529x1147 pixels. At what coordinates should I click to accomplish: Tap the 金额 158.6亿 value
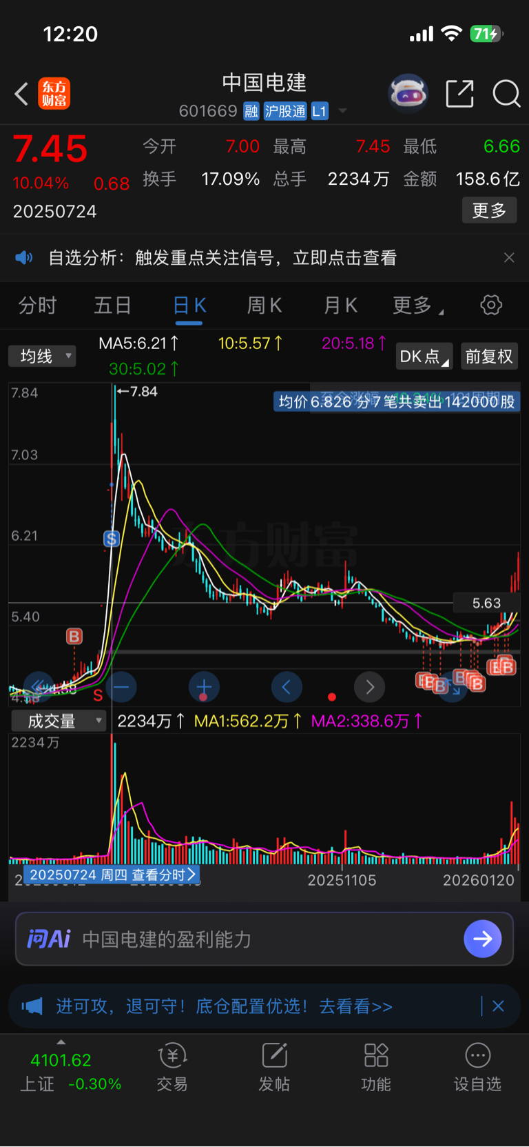[488, 179]
